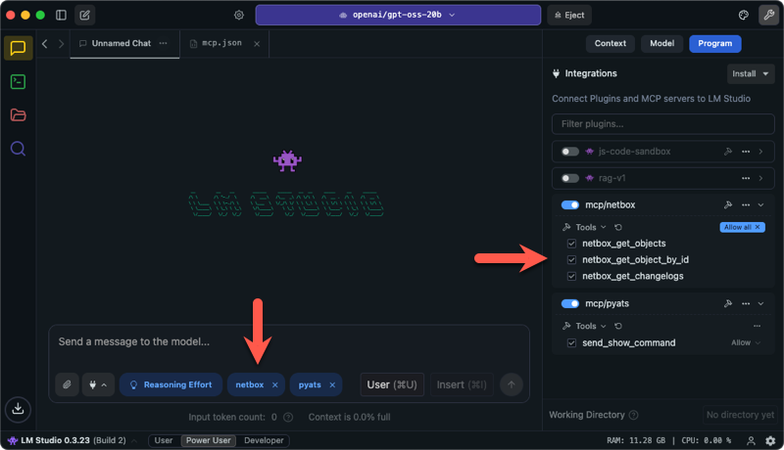Go back with the left arrow
The width and height of the screenshot is (784, 450).
[x=45, y=43]
